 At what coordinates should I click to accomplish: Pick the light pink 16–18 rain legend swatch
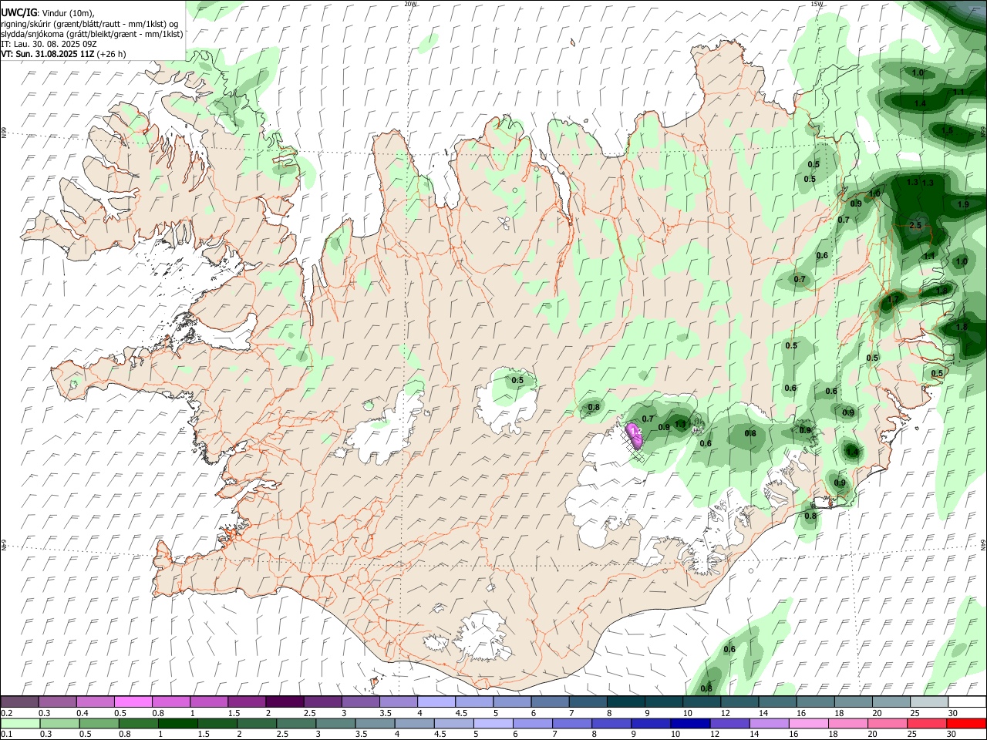click(808, 723)
